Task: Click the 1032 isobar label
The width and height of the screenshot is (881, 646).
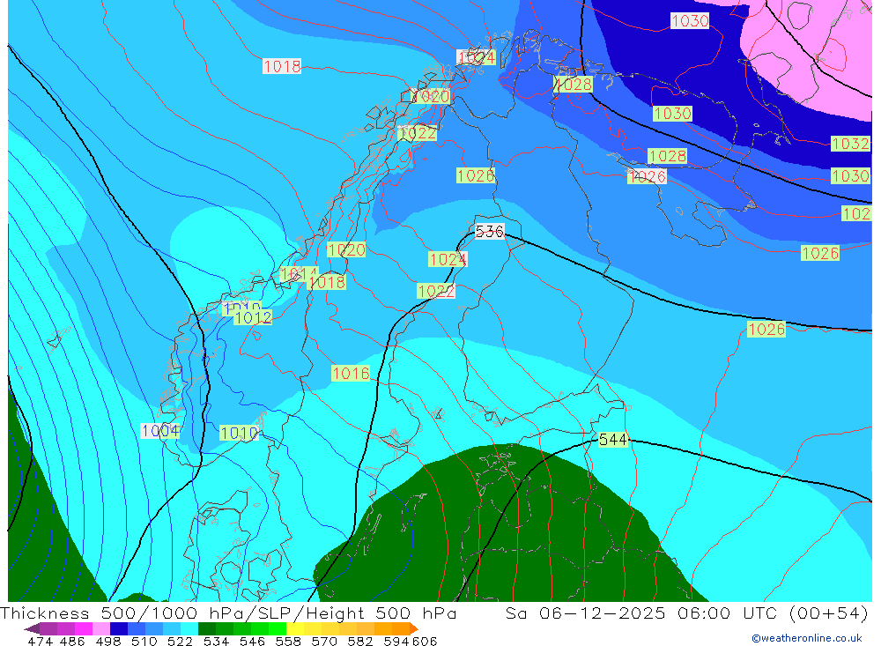Action: 850,144
